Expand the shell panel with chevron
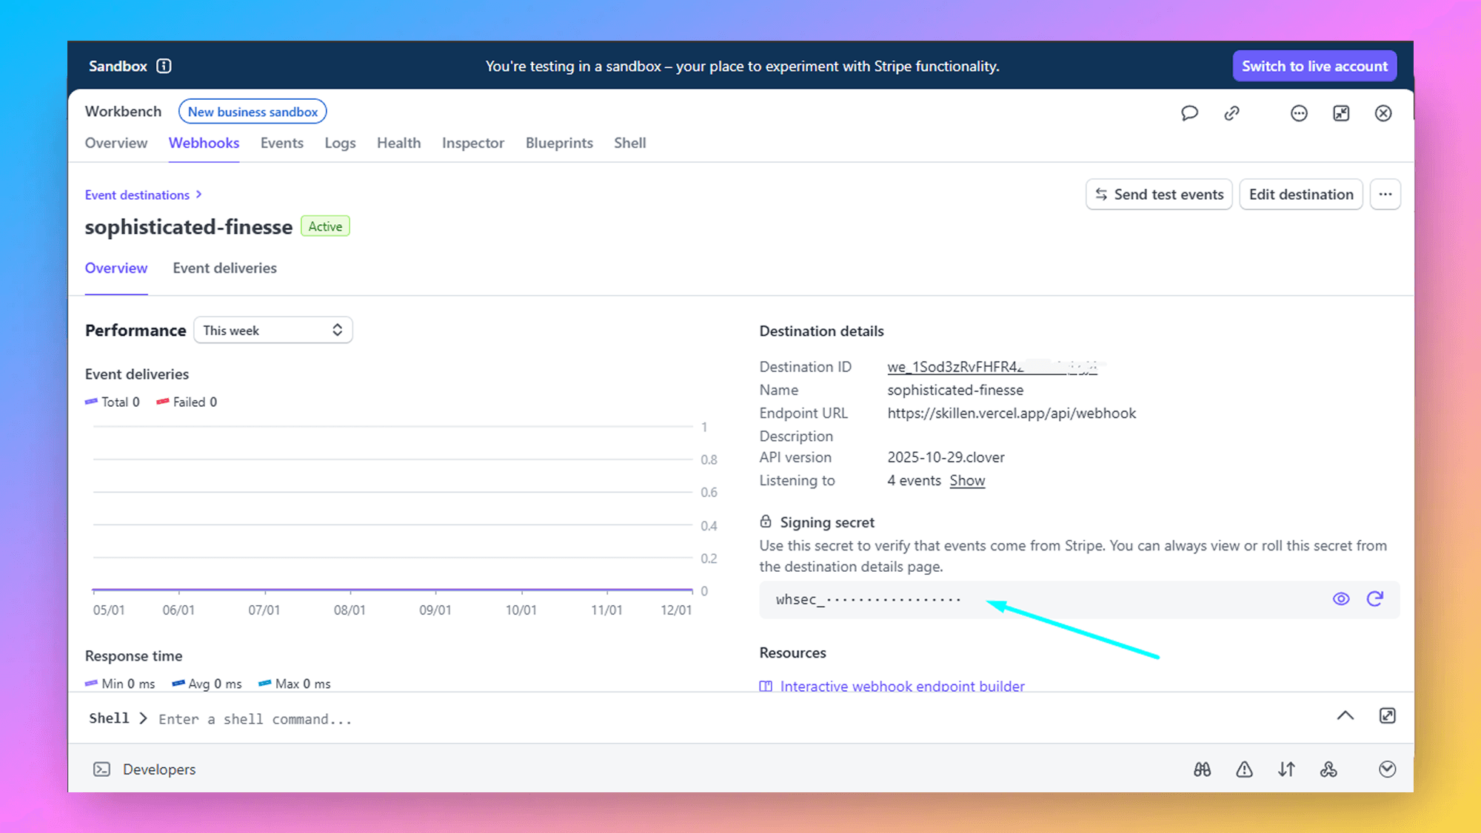This screenshot has width=1481, height=833. point(1345,716)
